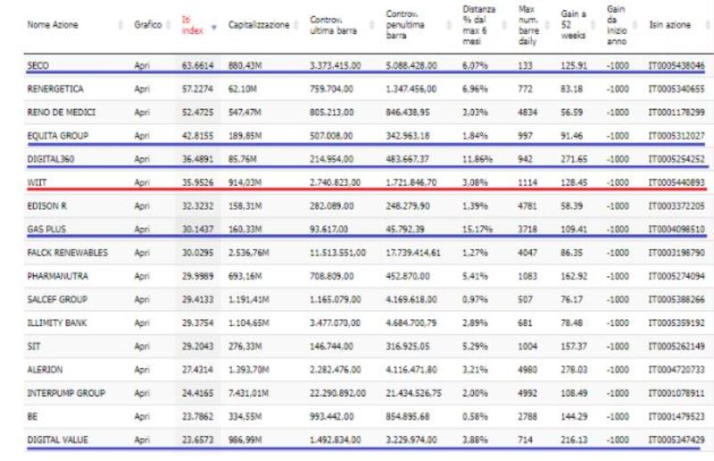Sort by Controv. penultima barra arrows
The height and width of the screenshot is (461, 714).
pos(449,25)
